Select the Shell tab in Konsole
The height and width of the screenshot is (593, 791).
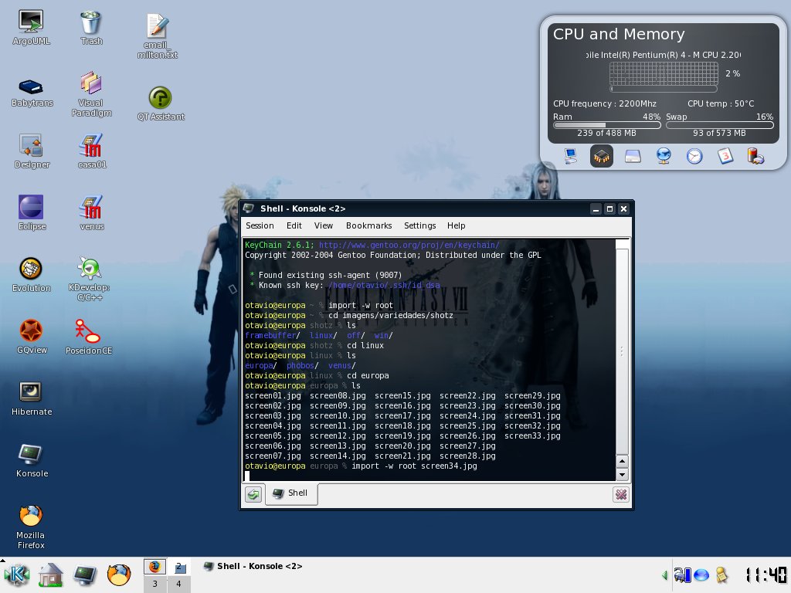(x=291, y=493)
